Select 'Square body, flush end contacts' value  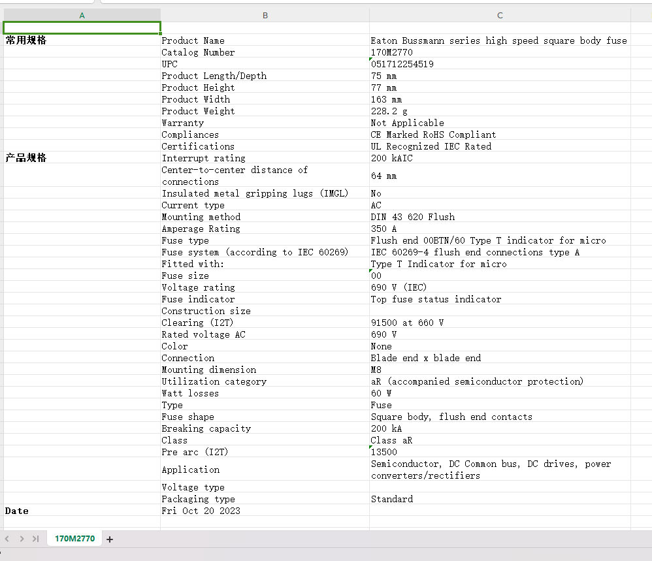coord(500,417)
